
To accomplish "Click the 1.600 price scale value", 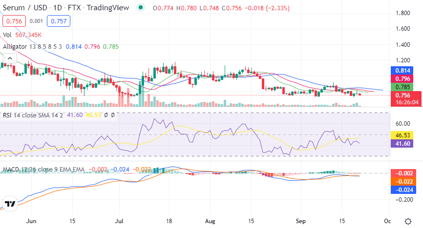I will coord(402,29).
